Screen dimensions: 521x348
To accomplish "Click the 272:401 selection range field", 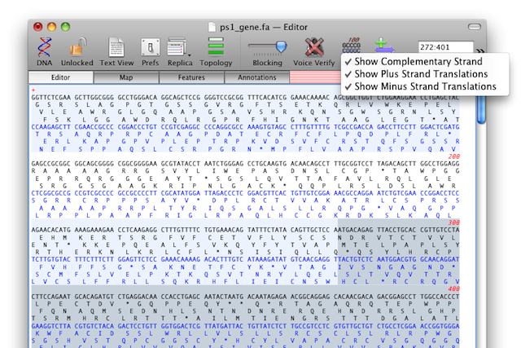I will [x=442, y=48].
